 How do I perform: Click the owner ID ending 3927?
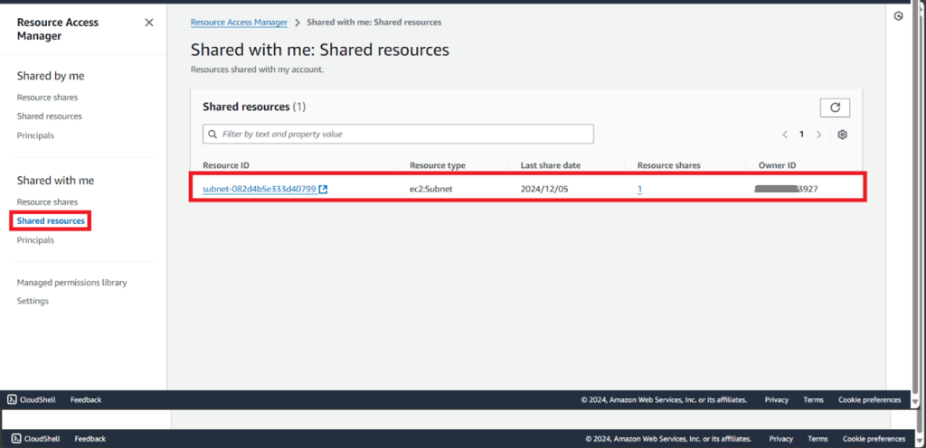(x=786, y=189)
